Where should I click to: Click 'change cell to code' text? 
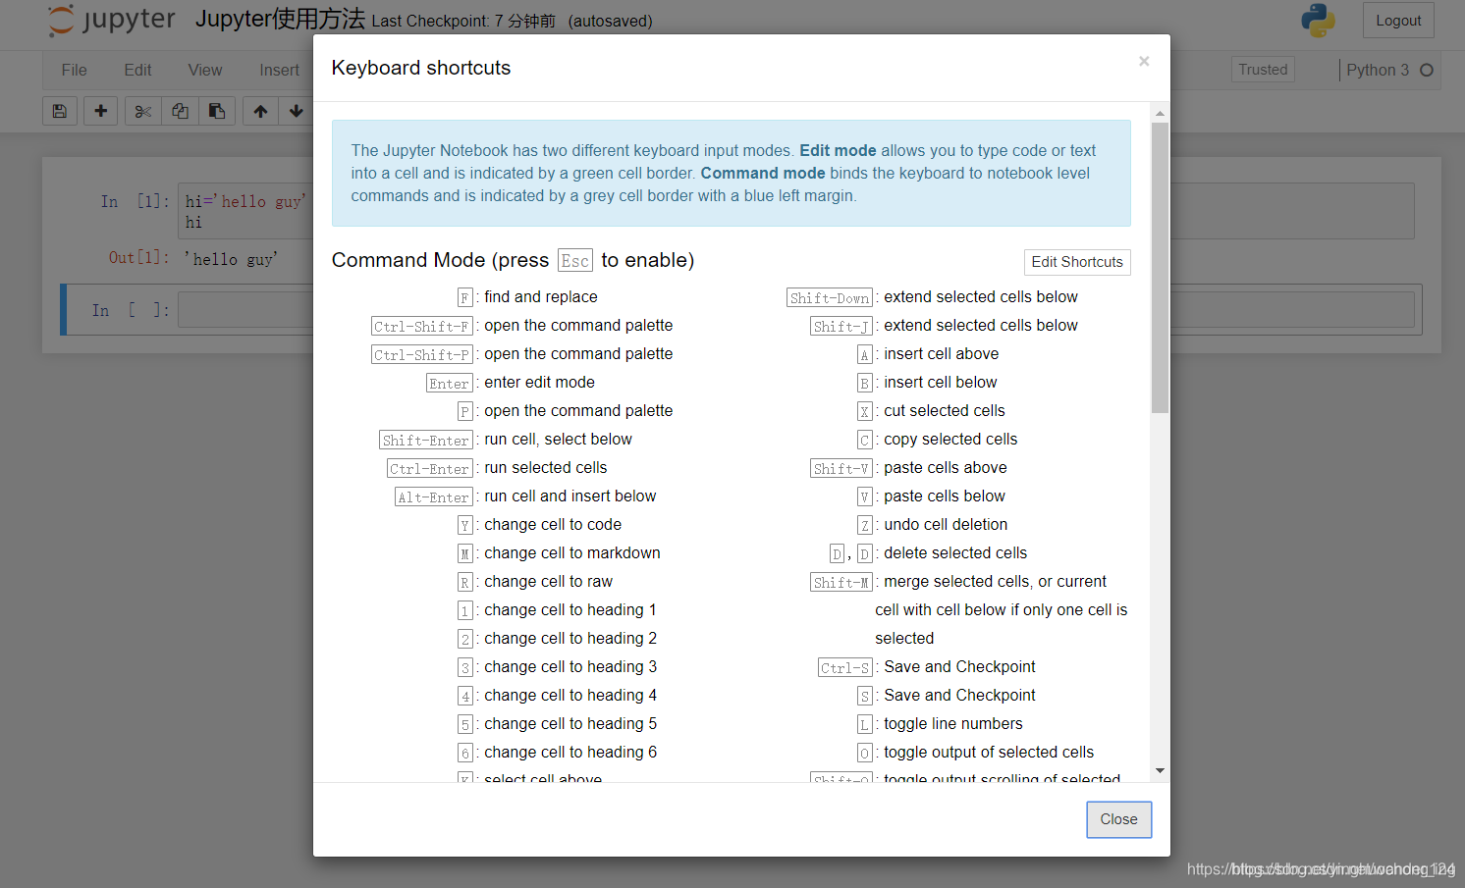click(x=553, y=525)
